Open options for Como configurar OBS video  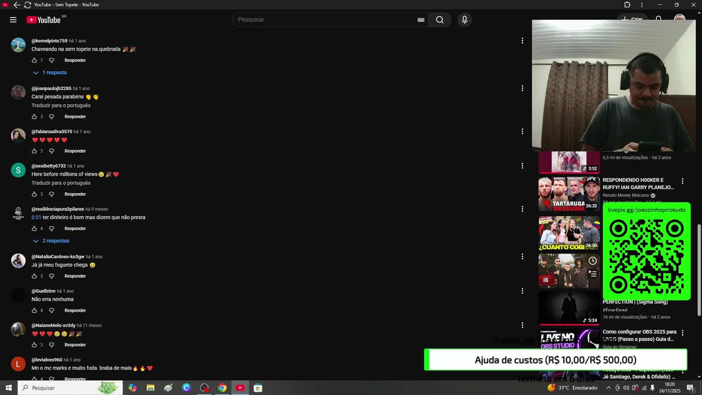[682, 332]
